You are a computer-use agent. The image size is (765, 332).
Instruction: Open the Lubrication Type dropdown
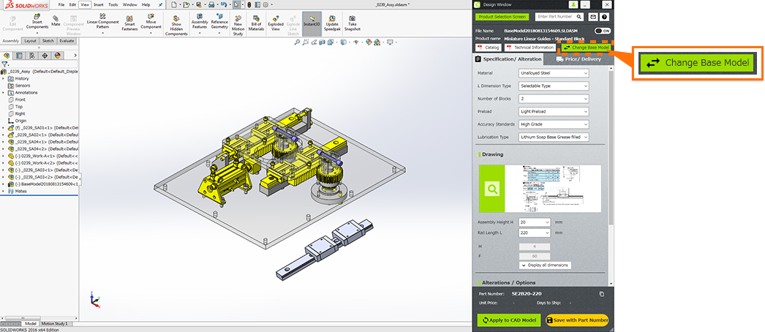(554, 137)
